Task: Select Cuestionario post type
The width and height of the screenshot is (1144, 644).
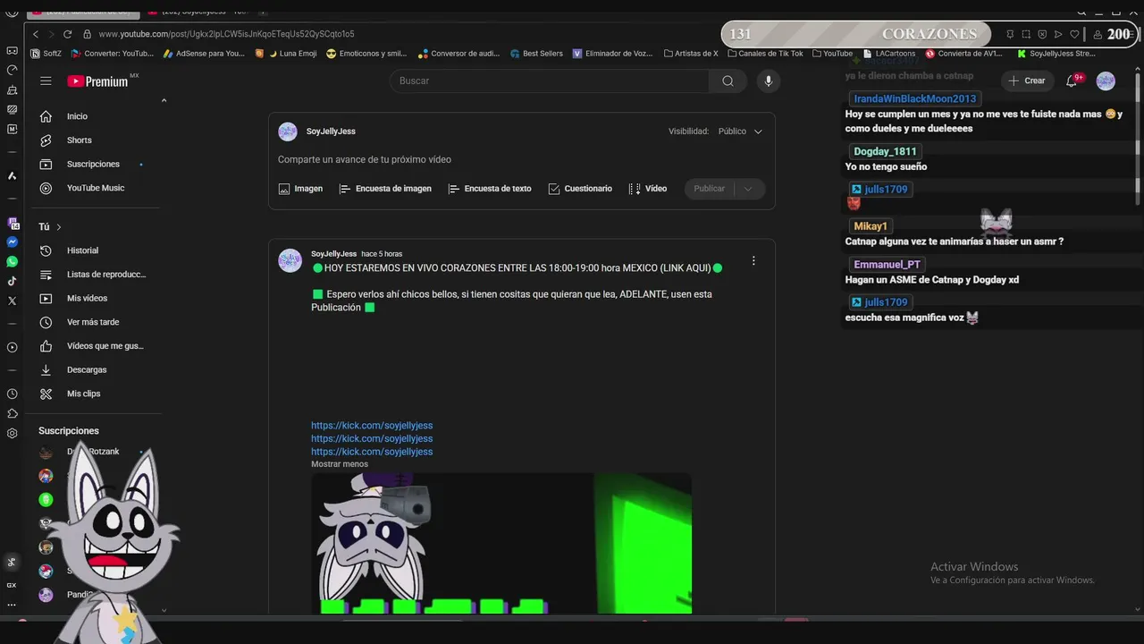Action: point(580,189)
